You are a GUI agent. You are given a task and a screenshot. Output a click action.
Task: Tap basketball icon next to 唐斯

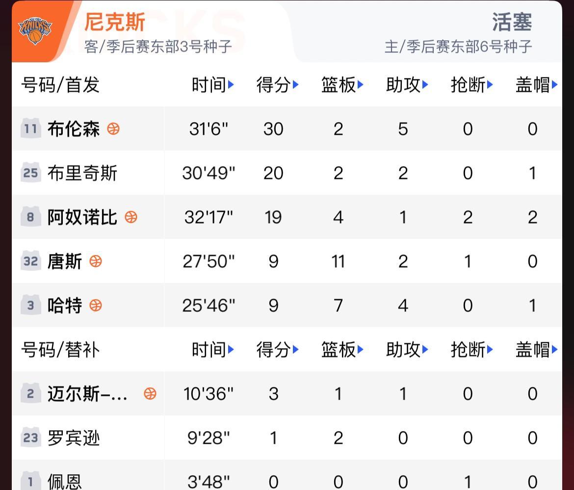pyautogui.click(x=96, y=261)
